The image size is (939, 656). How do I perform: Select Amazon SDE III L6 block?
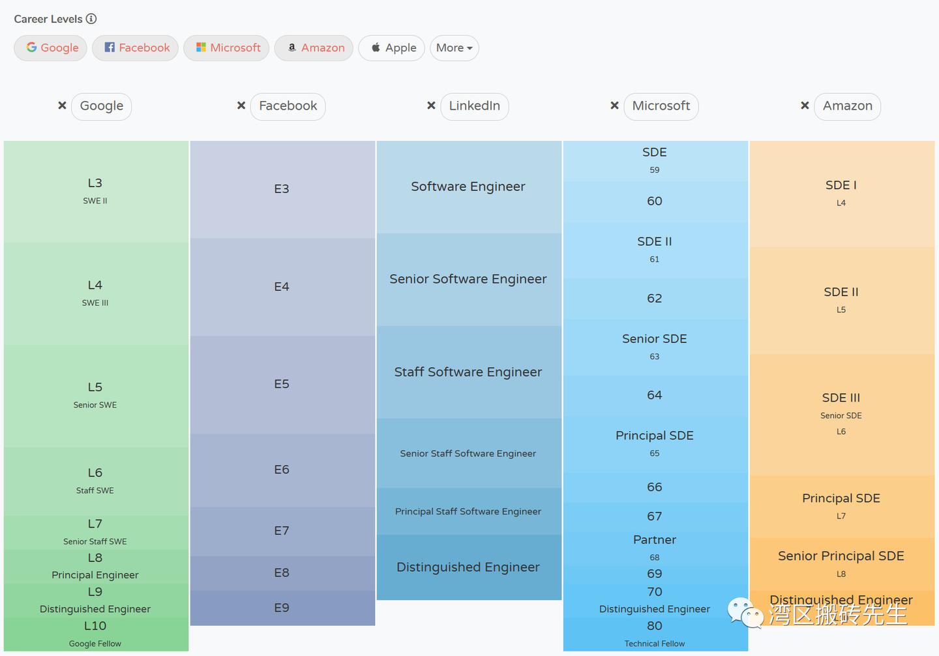click(842, 415)
